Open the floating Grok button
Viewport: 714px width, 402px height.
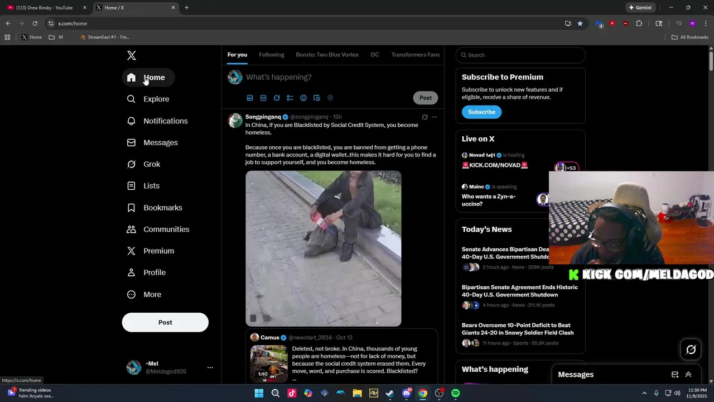[691, 350]
